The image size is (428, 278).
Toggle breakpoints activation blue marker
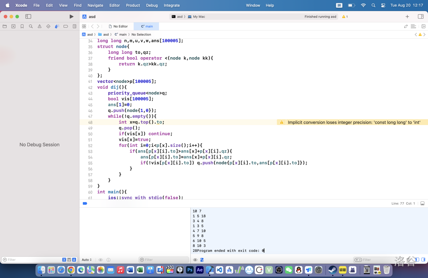[x=85, y=203]
